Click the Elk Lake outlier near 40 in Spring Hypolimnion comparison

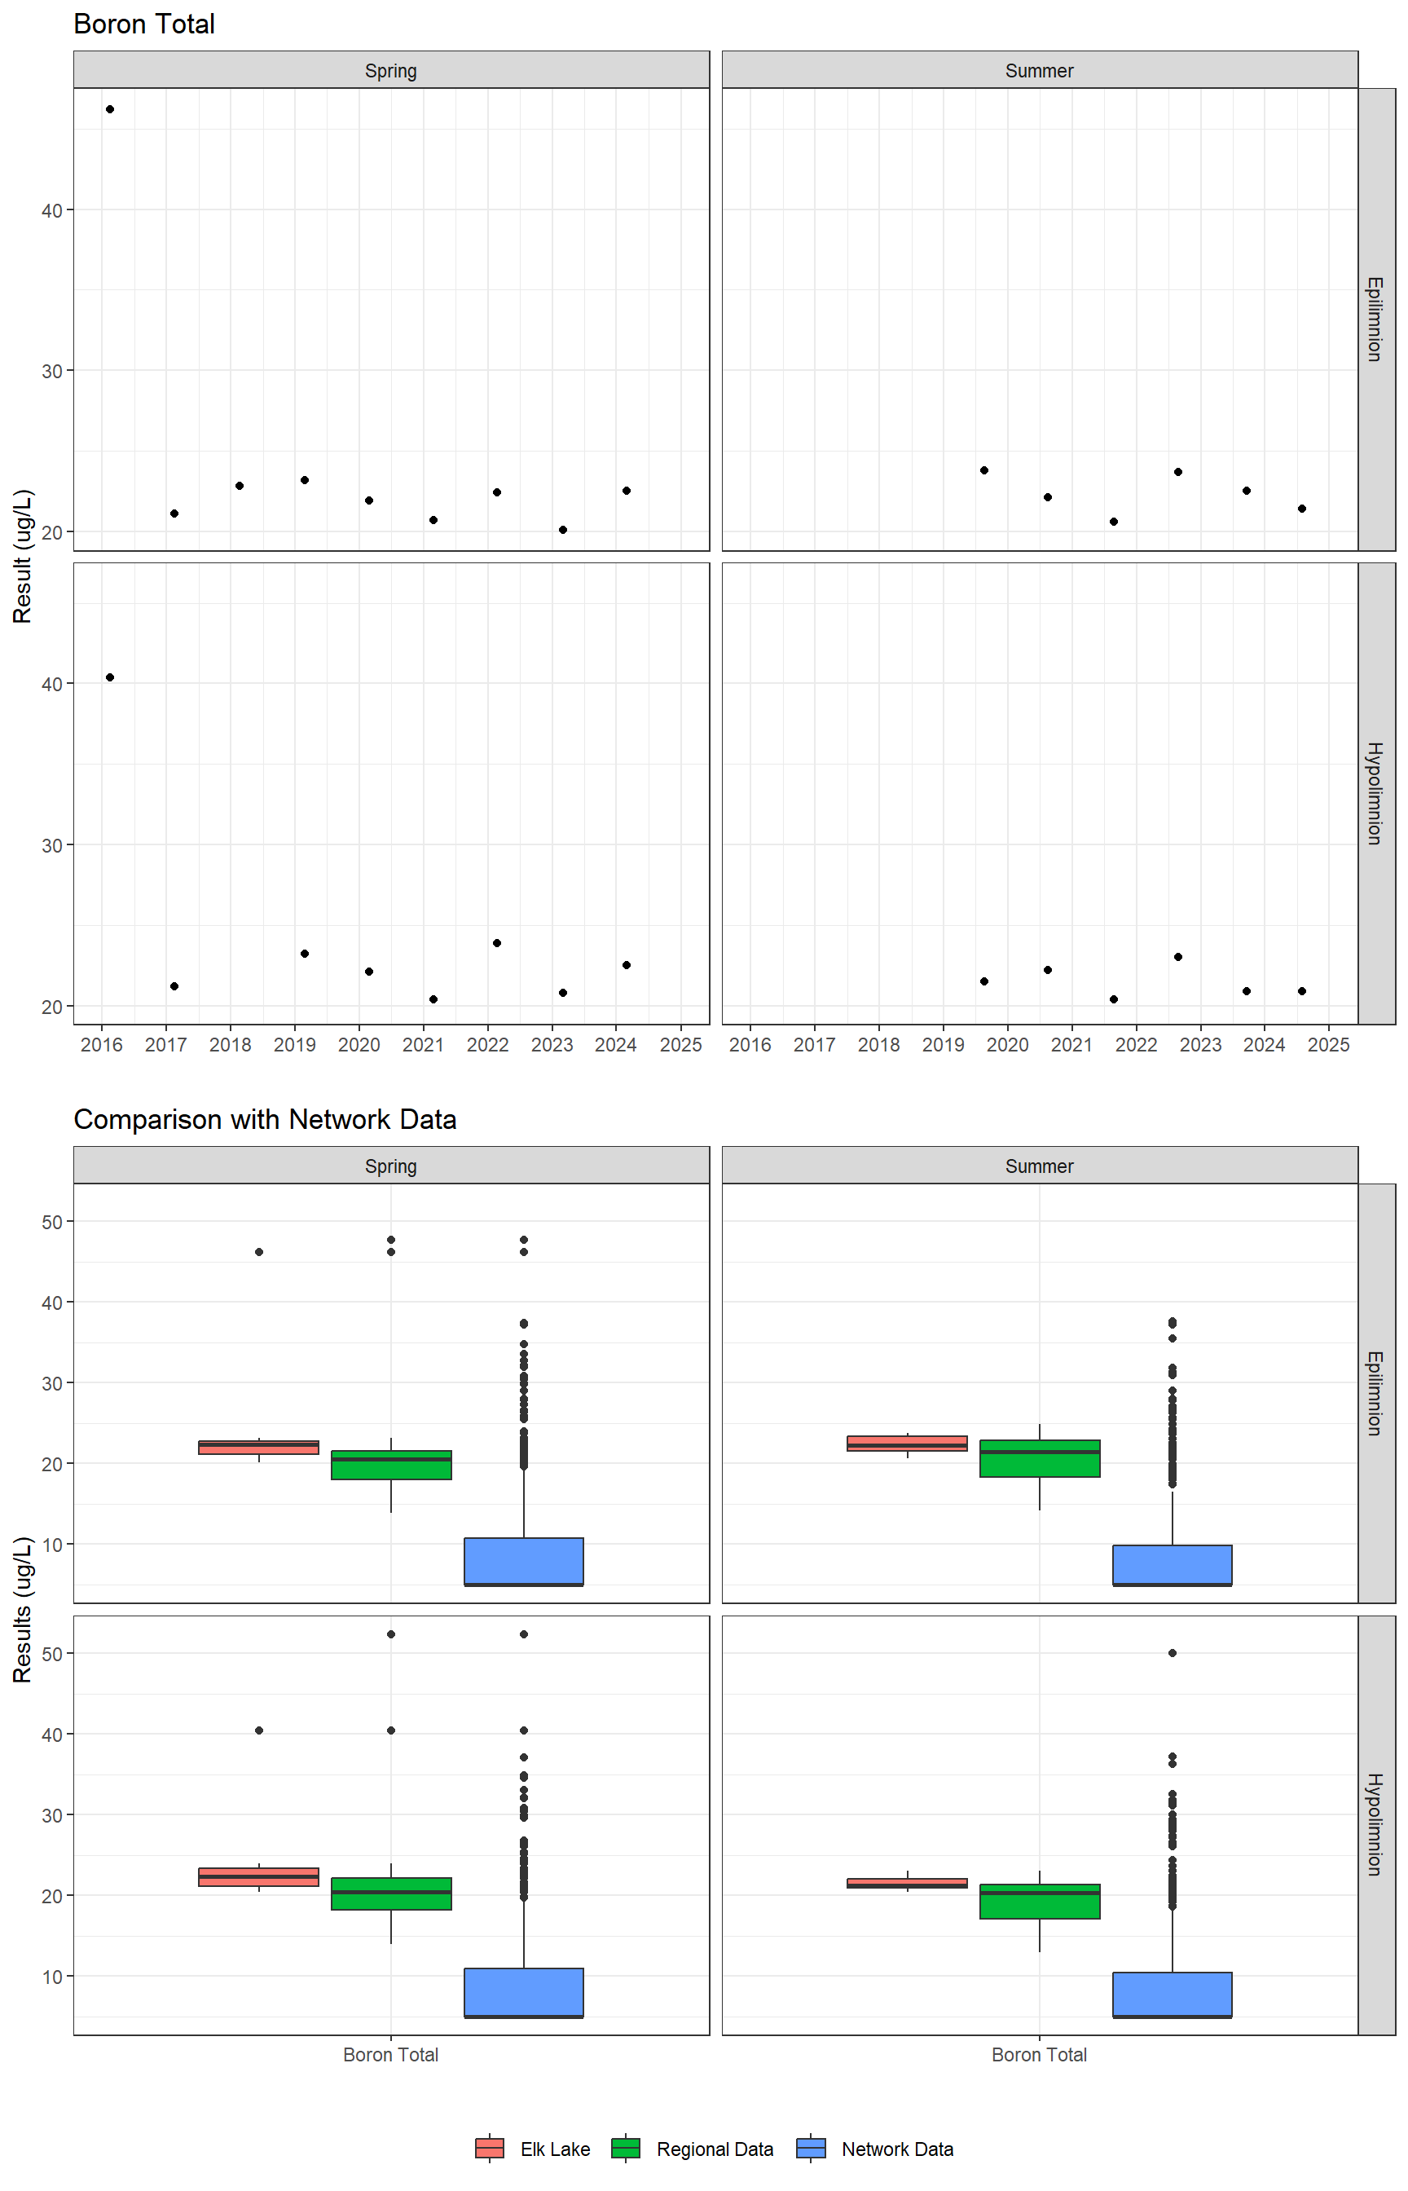point(259,1730)
